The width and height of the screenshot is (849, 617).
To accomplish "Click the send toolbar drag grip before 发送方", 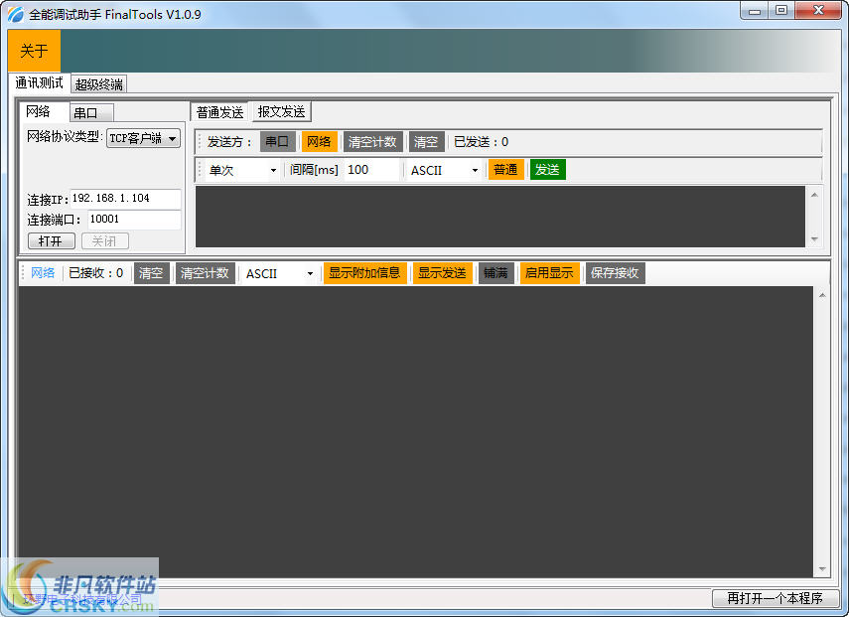I will pos(200,142).
